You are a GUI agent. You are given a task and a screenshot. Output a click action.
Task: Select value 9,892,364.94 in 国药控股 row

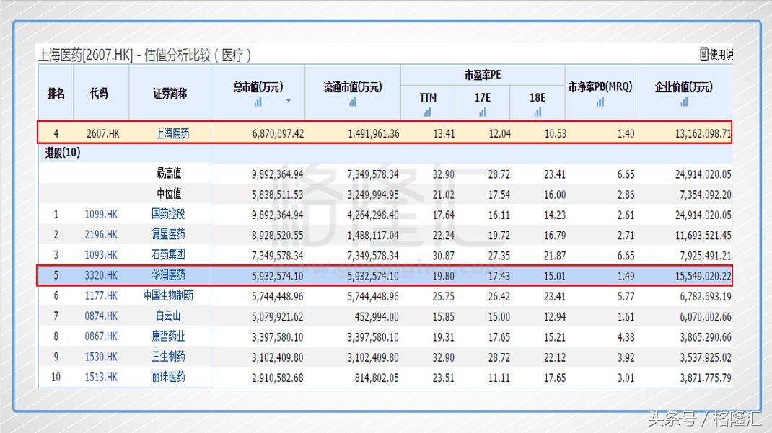pos(278,215)
